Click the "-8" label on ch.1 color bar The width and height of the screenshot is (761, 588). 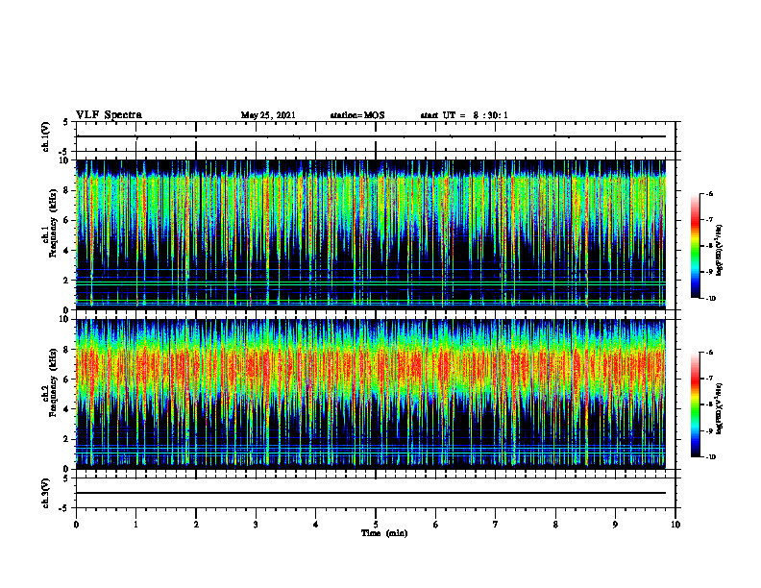(x=709, y=246)
